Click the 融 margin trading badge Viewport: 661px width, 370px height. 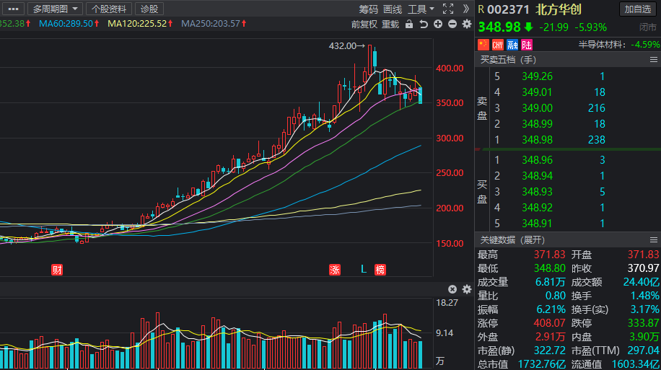tap(512, 45)
